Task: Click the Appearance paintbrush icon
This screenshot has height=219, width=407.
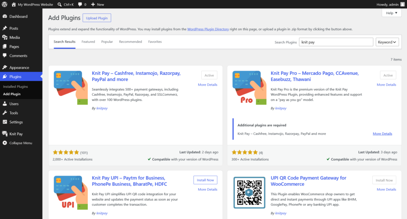Action: pos(5,68)
